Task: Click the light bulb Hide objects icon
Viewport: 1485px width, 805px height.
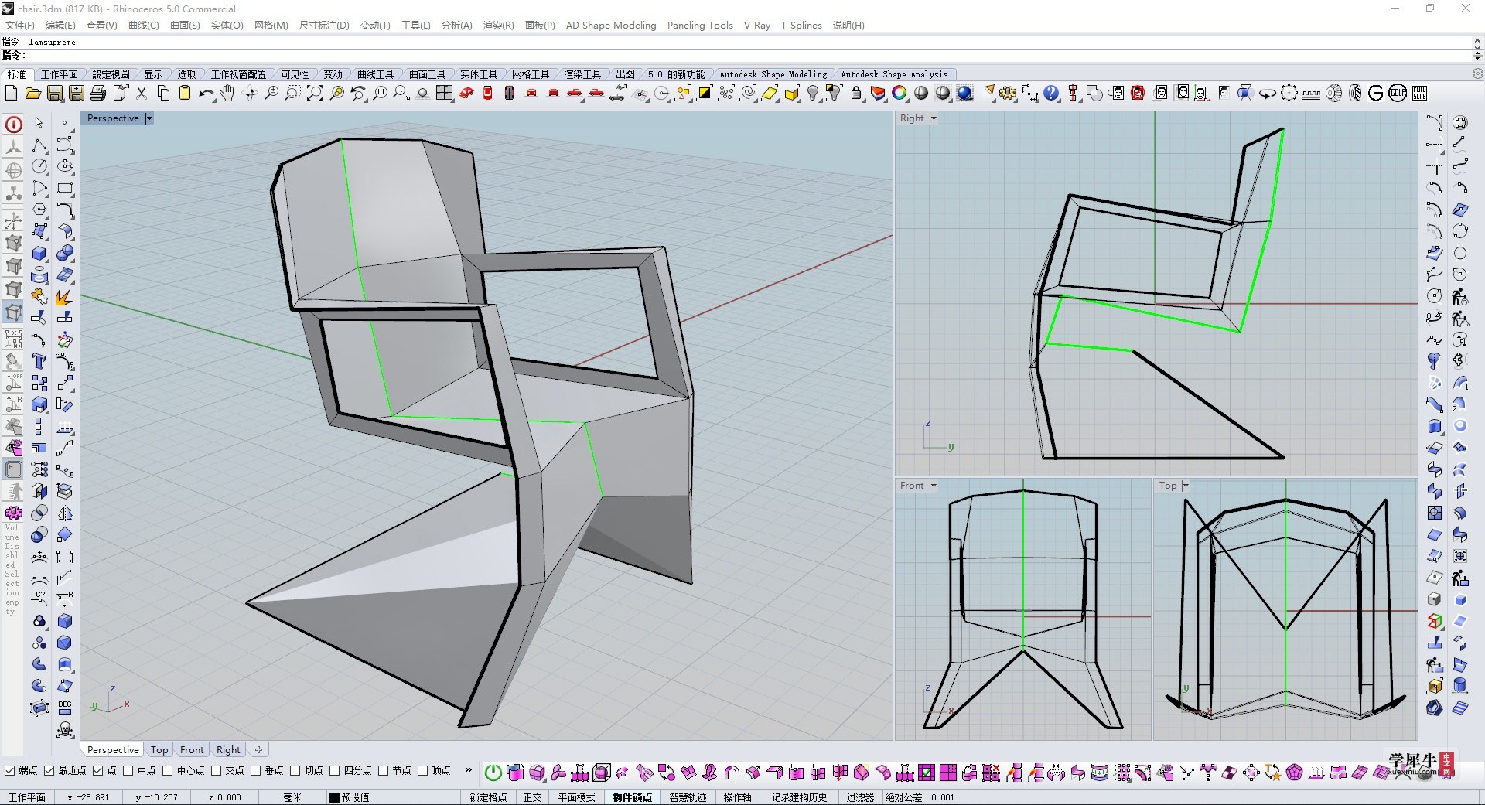Action: pyautogui.click(x=813, y=94)
